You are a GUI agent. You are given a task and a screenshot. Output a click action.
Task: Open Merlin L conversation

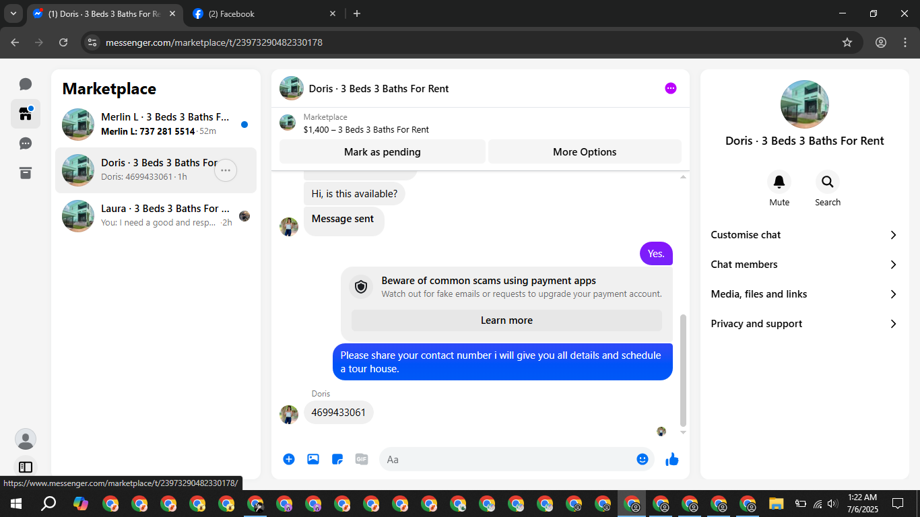click(x=156, y=125)
